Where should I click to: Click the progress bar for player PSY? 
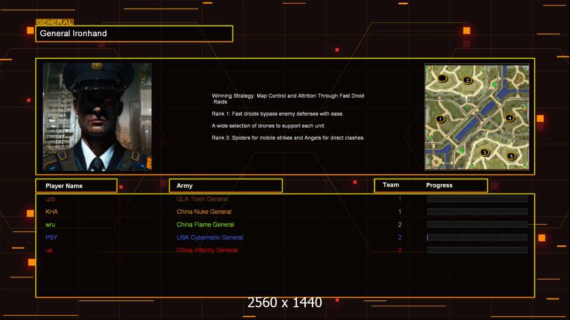pos(477,237)
